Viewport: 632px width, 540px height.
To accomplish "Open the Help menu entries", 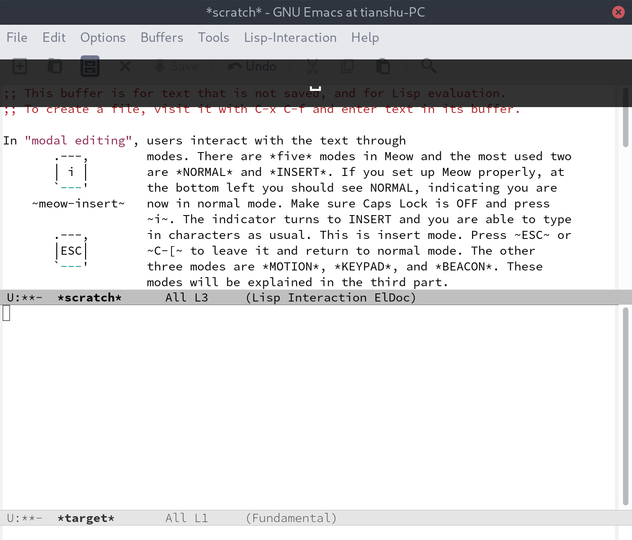I will 365,38.
